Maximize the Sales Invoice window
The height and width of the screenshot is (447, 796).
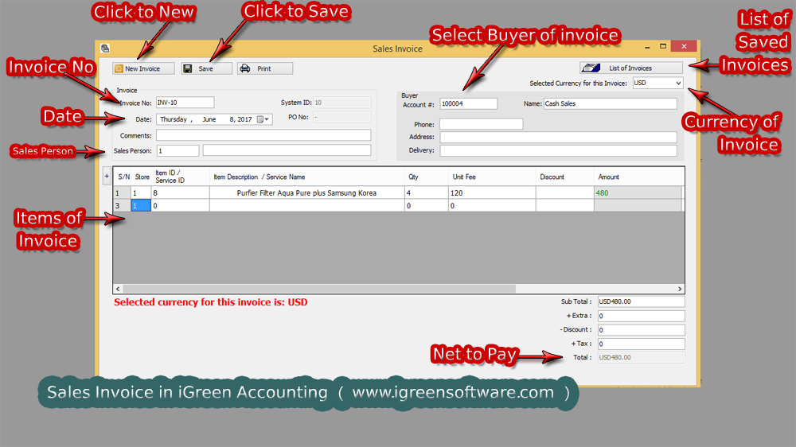tap(662, 48)
